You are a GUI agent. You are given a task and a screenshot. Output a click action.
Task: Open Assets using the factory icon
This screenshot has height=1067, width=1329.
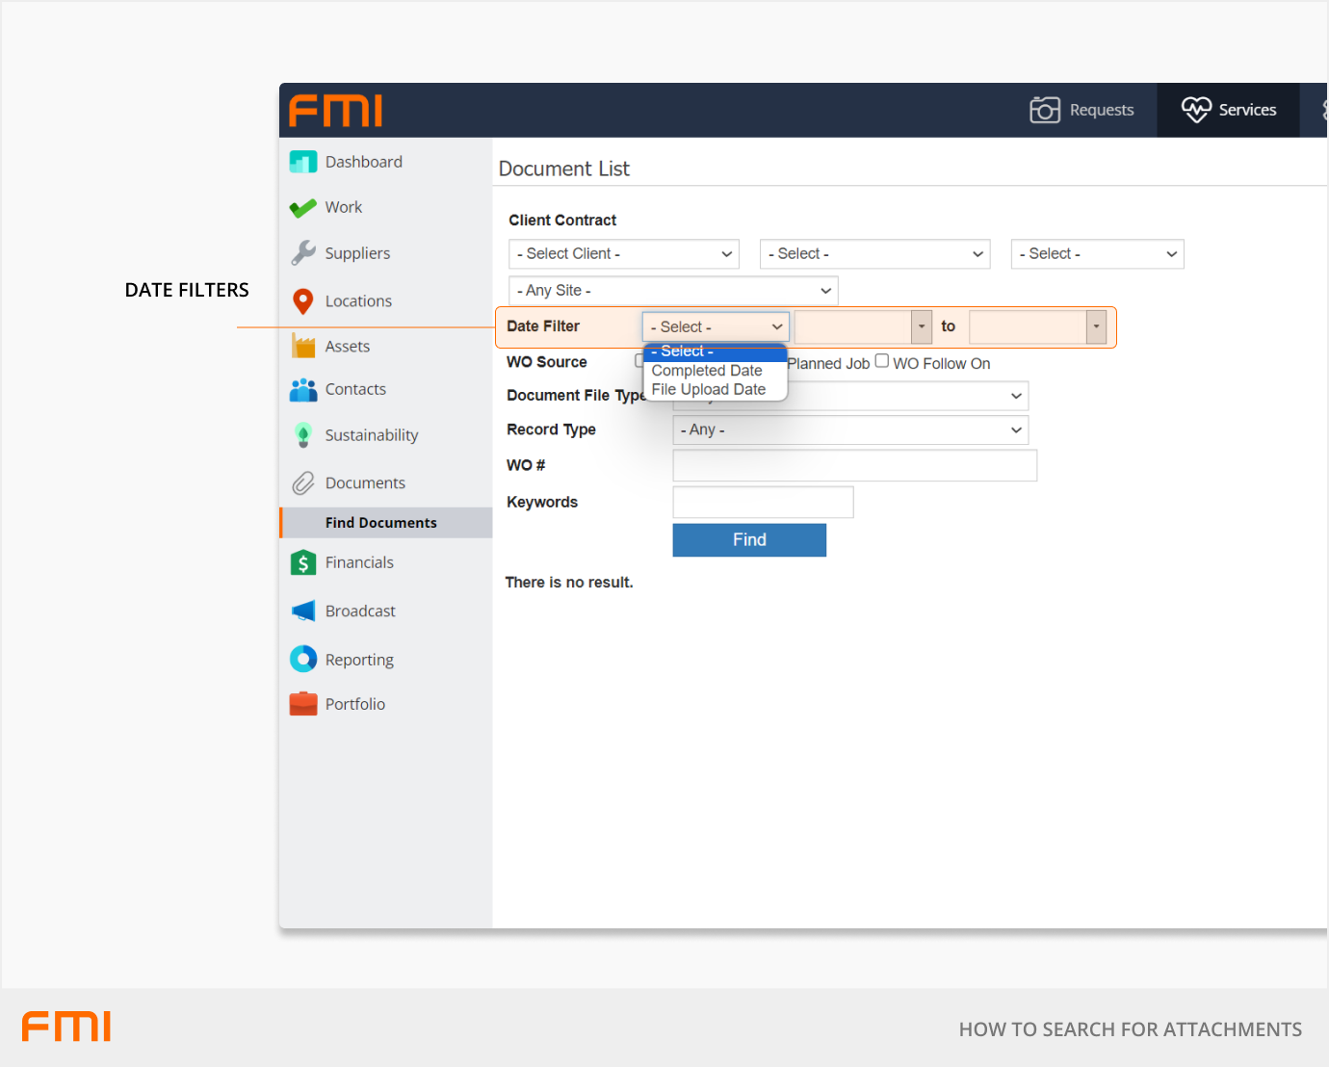click(x=302, y=346)
